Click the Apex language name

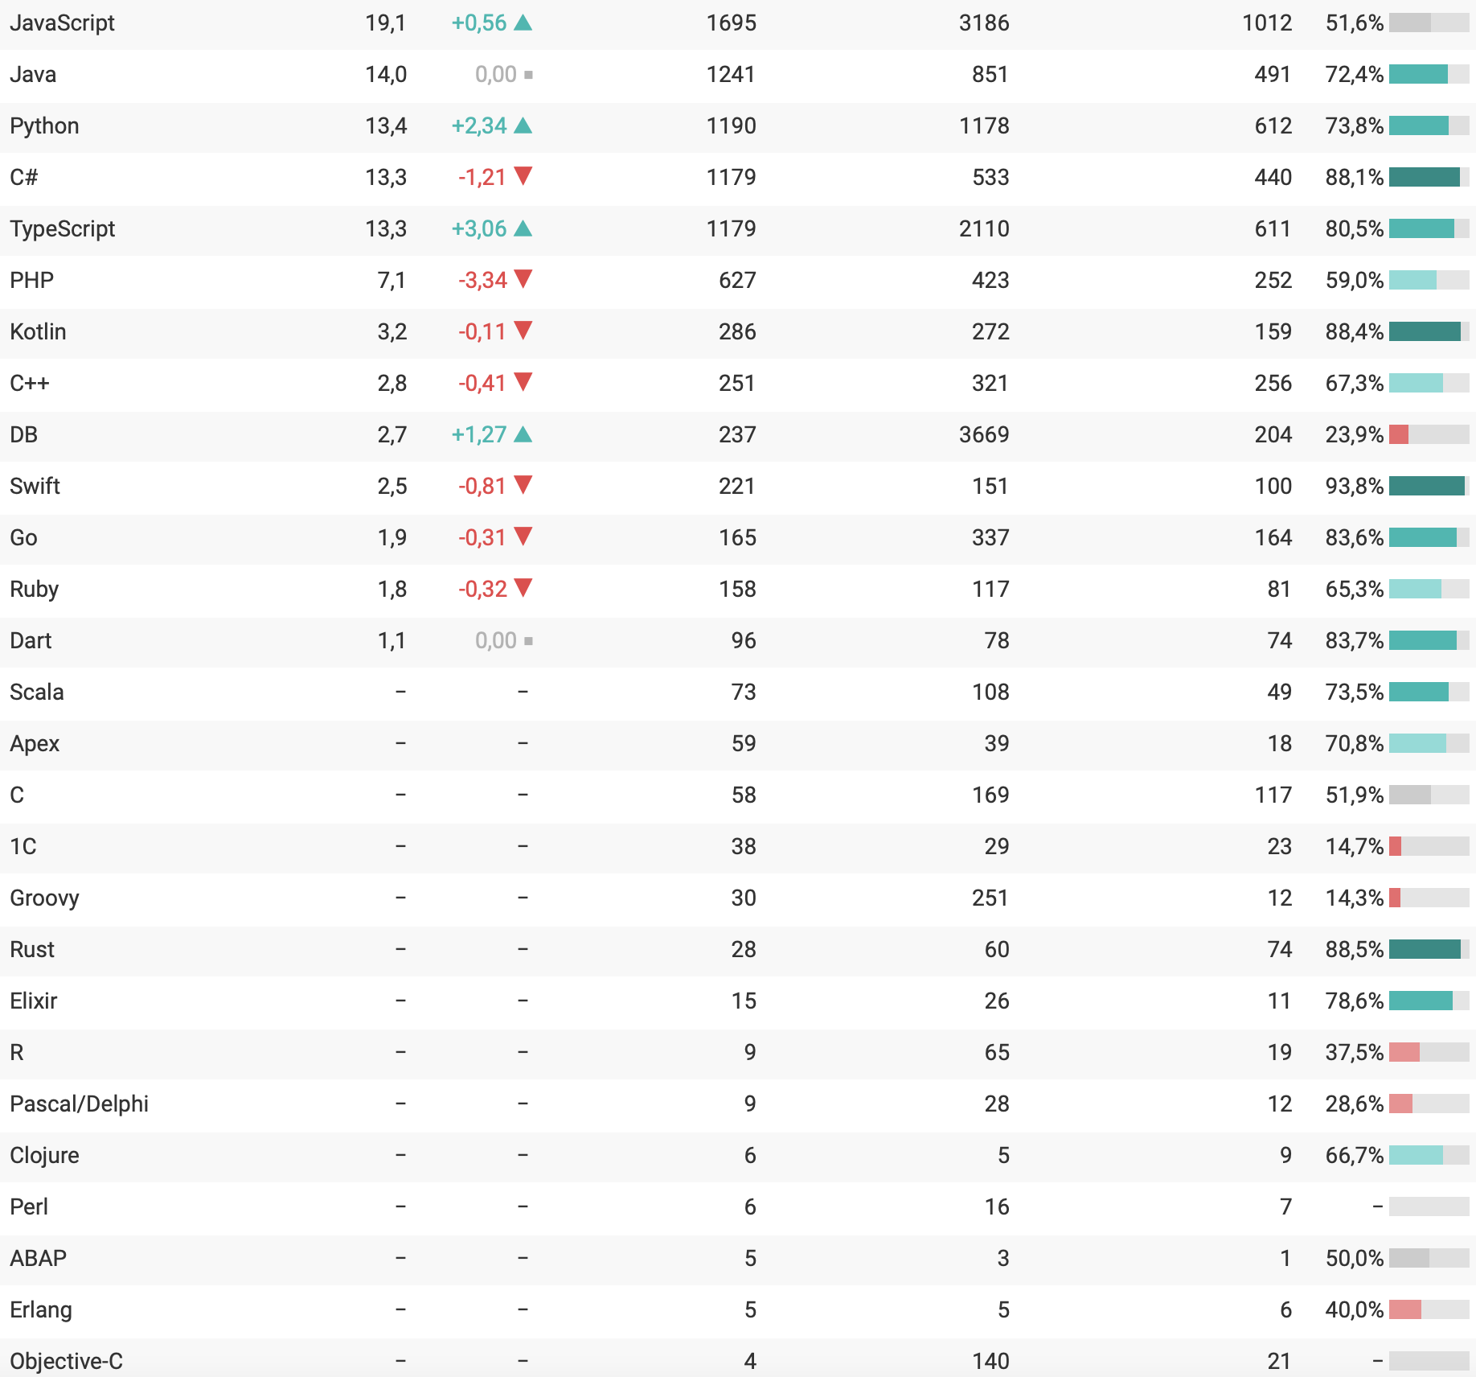35,744
